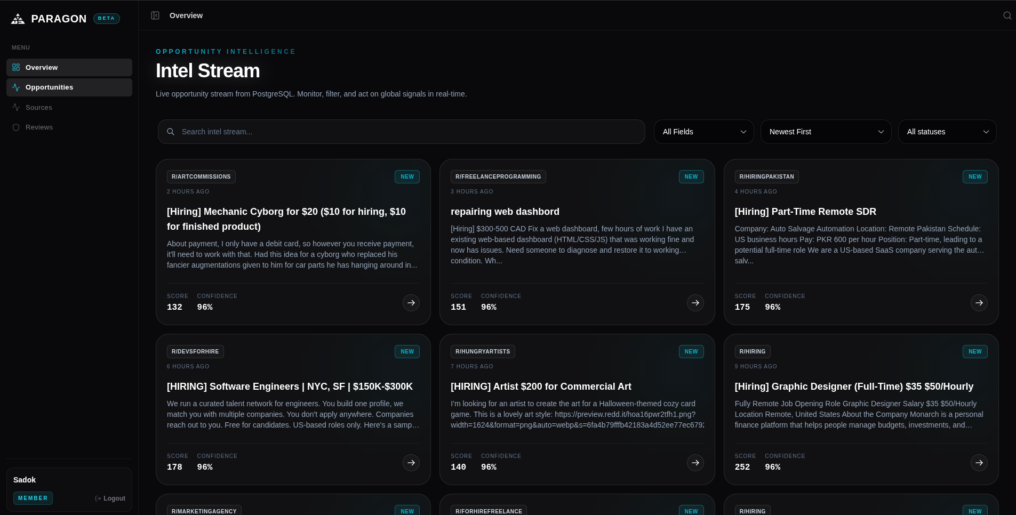Click the OPPORTUNITY INTELLIGENCE label
1016x515 pixels.
pos(226,52)
